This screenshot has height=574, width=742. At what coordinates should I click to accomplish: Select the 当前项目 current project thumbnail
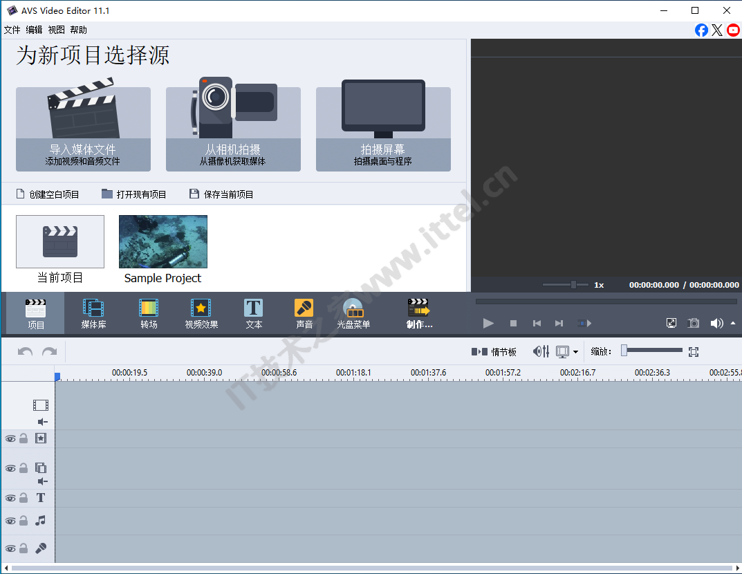click(60, 242)
